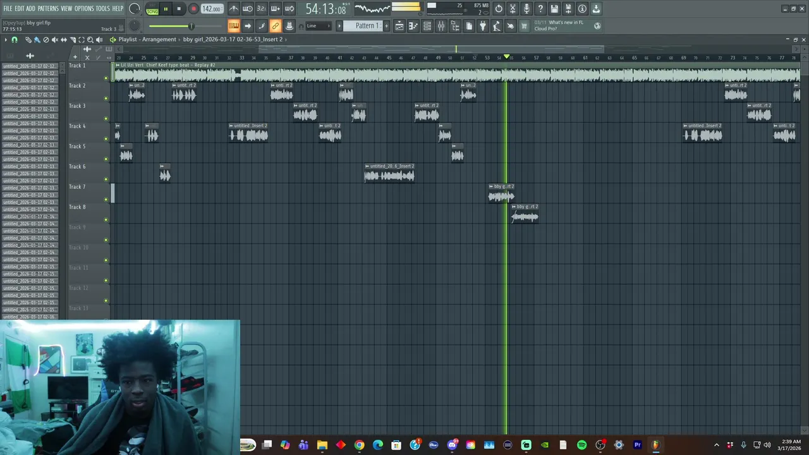Click the save new version icon
This screenshot has height=455, width=809.
pos(568,9)
